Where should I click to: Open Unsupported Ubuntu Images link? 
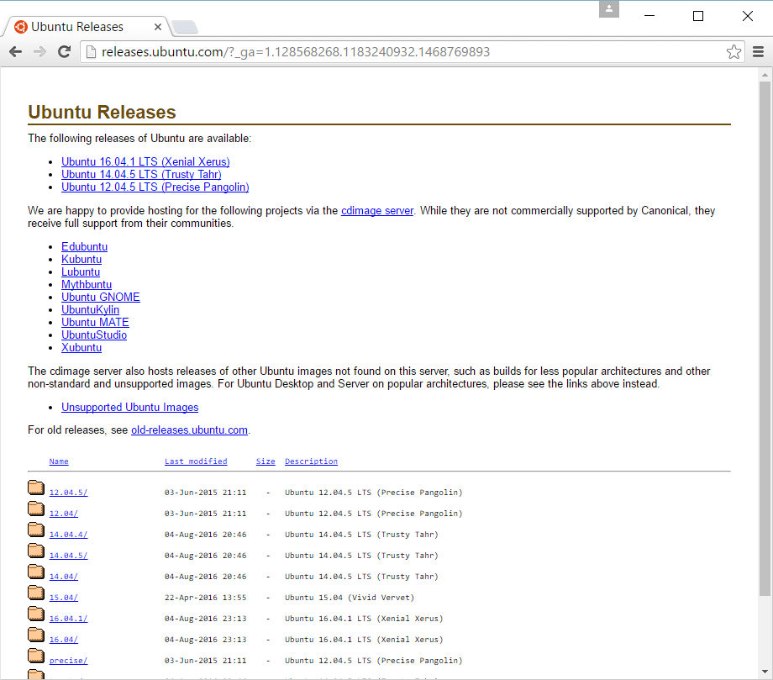tap(130, 408)
